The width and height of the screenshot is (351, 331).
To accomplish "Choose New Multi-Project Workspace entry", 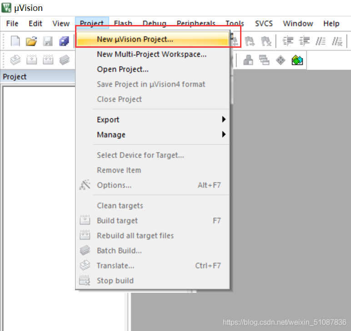I will pyautogui.click(x=152, y=54).
